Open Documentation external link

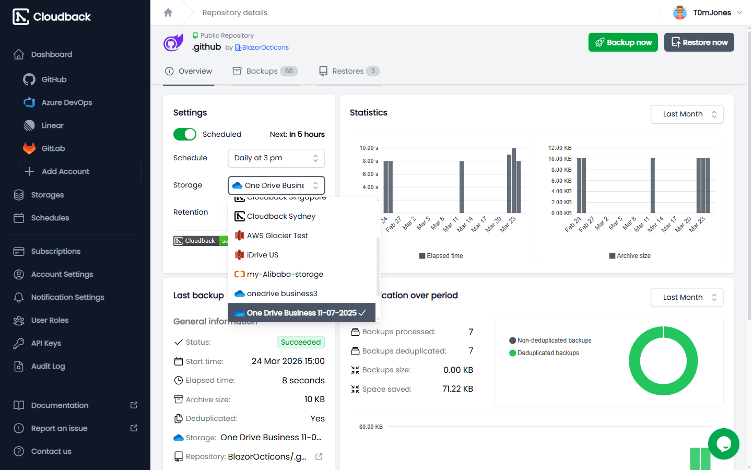(x=75, y=405)
